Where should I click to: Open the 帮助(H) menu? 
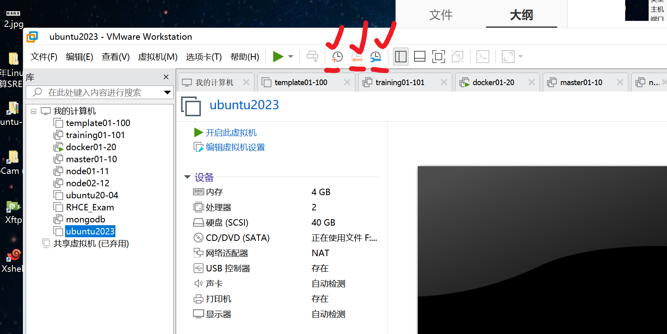(244, 57)
